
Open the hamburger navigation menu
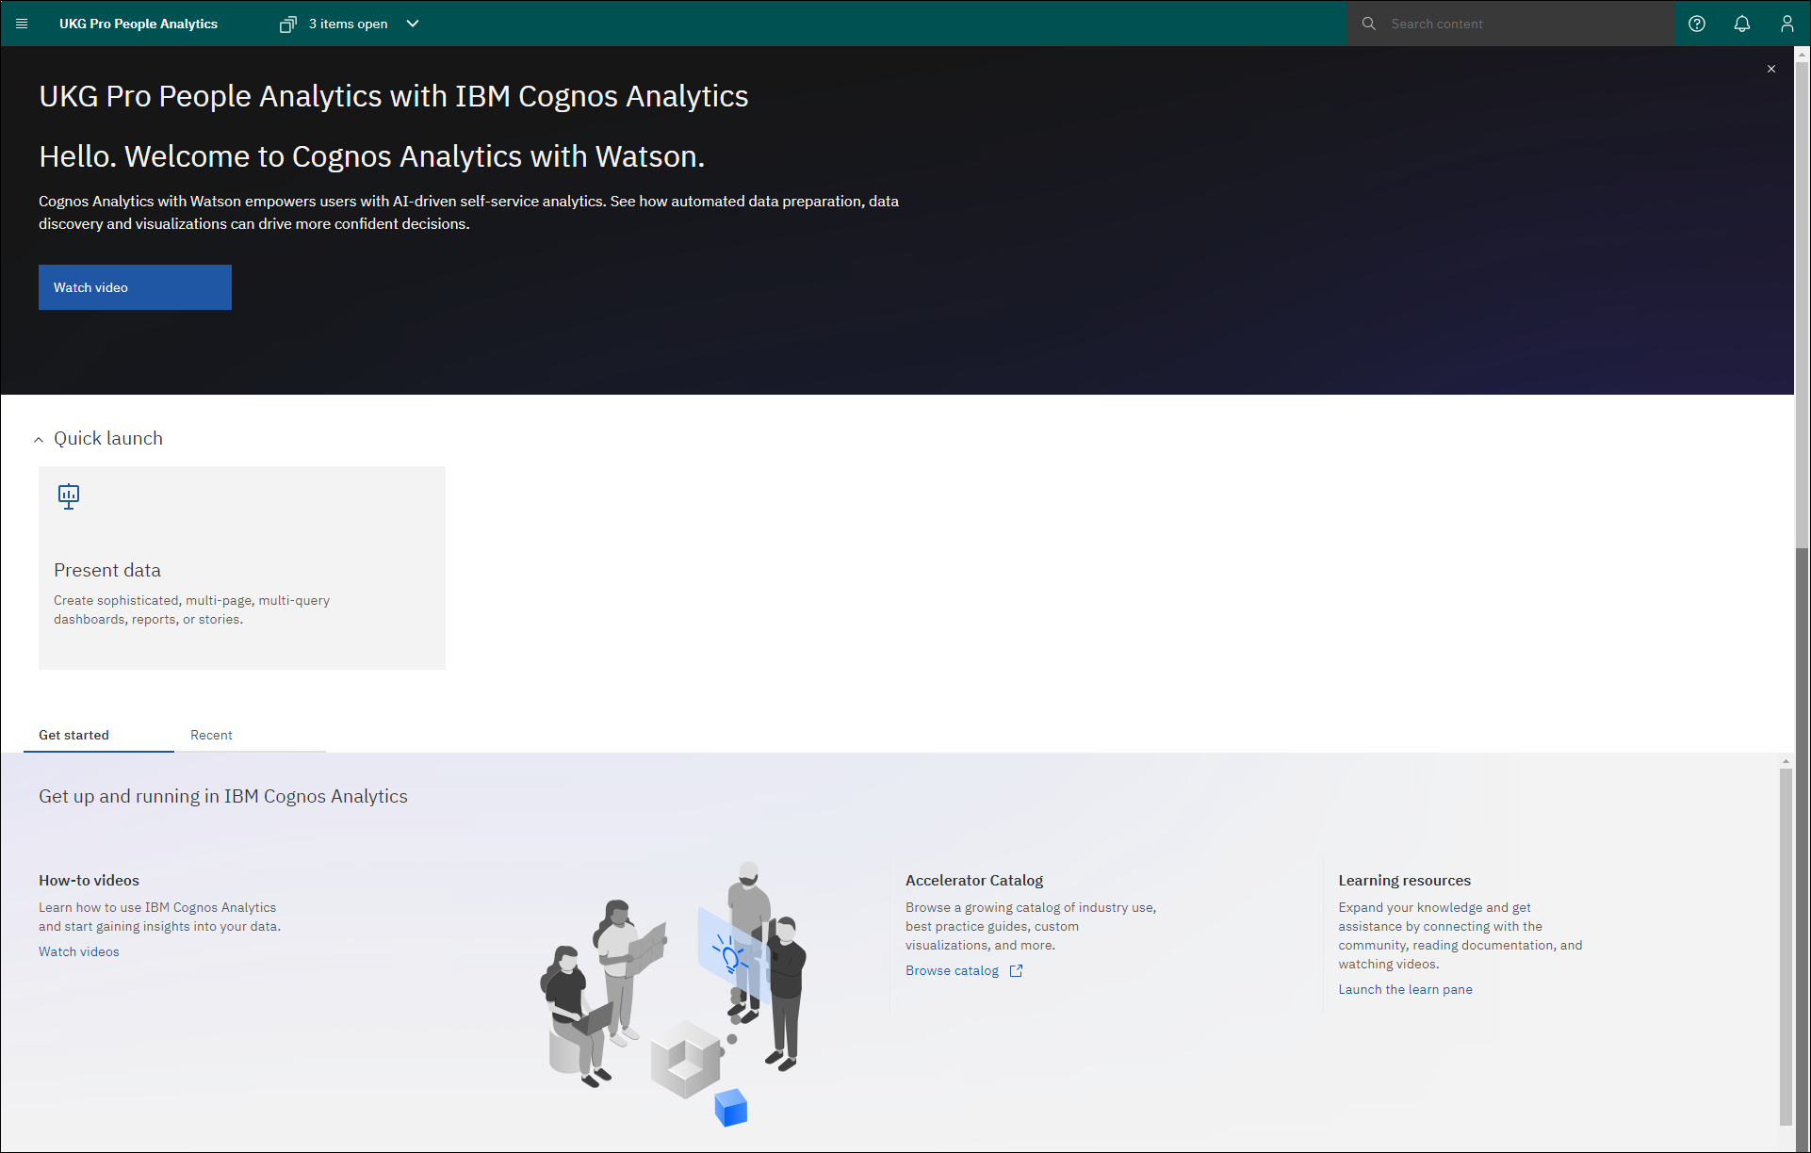click(x=22, y=24)
